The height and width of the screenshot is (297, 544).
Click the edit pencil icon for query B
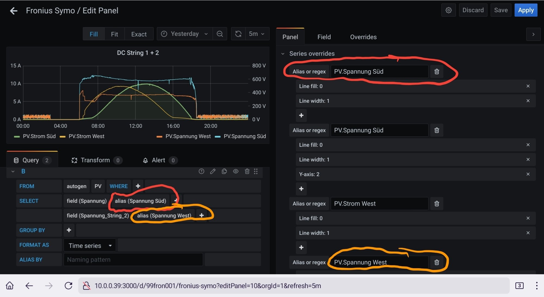pos(213,171)
